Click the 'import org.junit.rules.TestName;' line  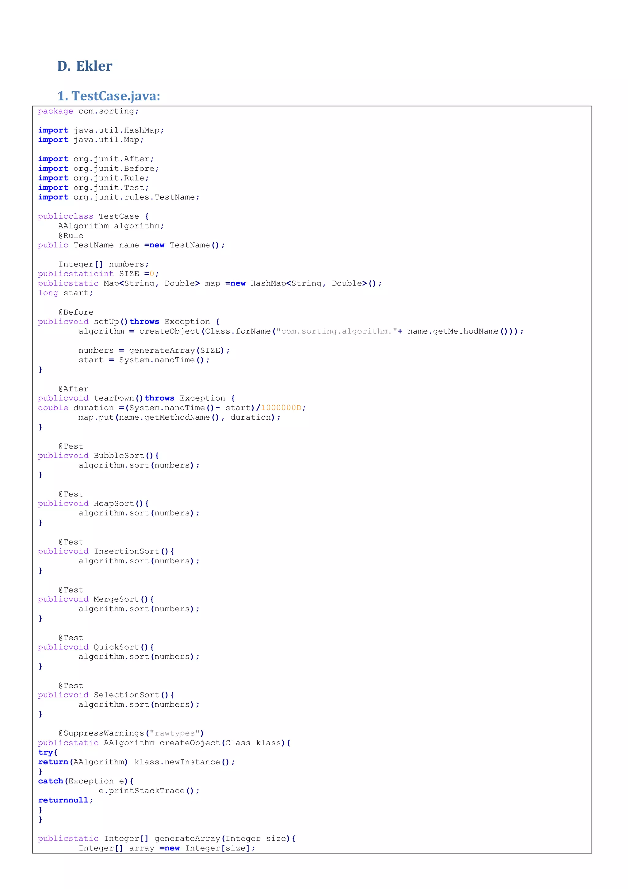pos(119,197)
